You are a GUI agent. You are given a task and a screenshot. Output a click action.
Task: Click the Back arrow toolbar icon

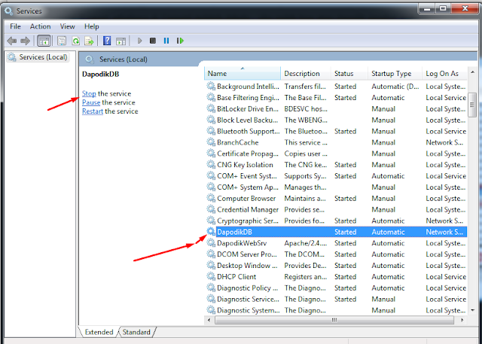point(12,41)
